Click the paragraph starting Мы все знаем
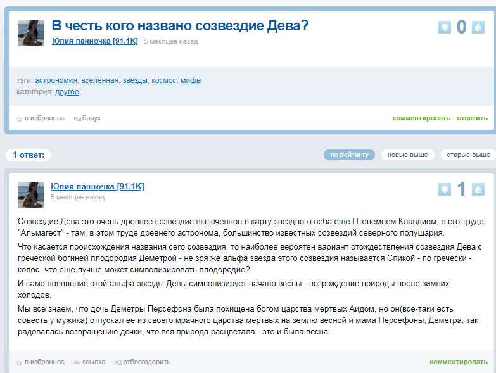Image resolution: width=496 pixels, height=373 pixels. 248,320
